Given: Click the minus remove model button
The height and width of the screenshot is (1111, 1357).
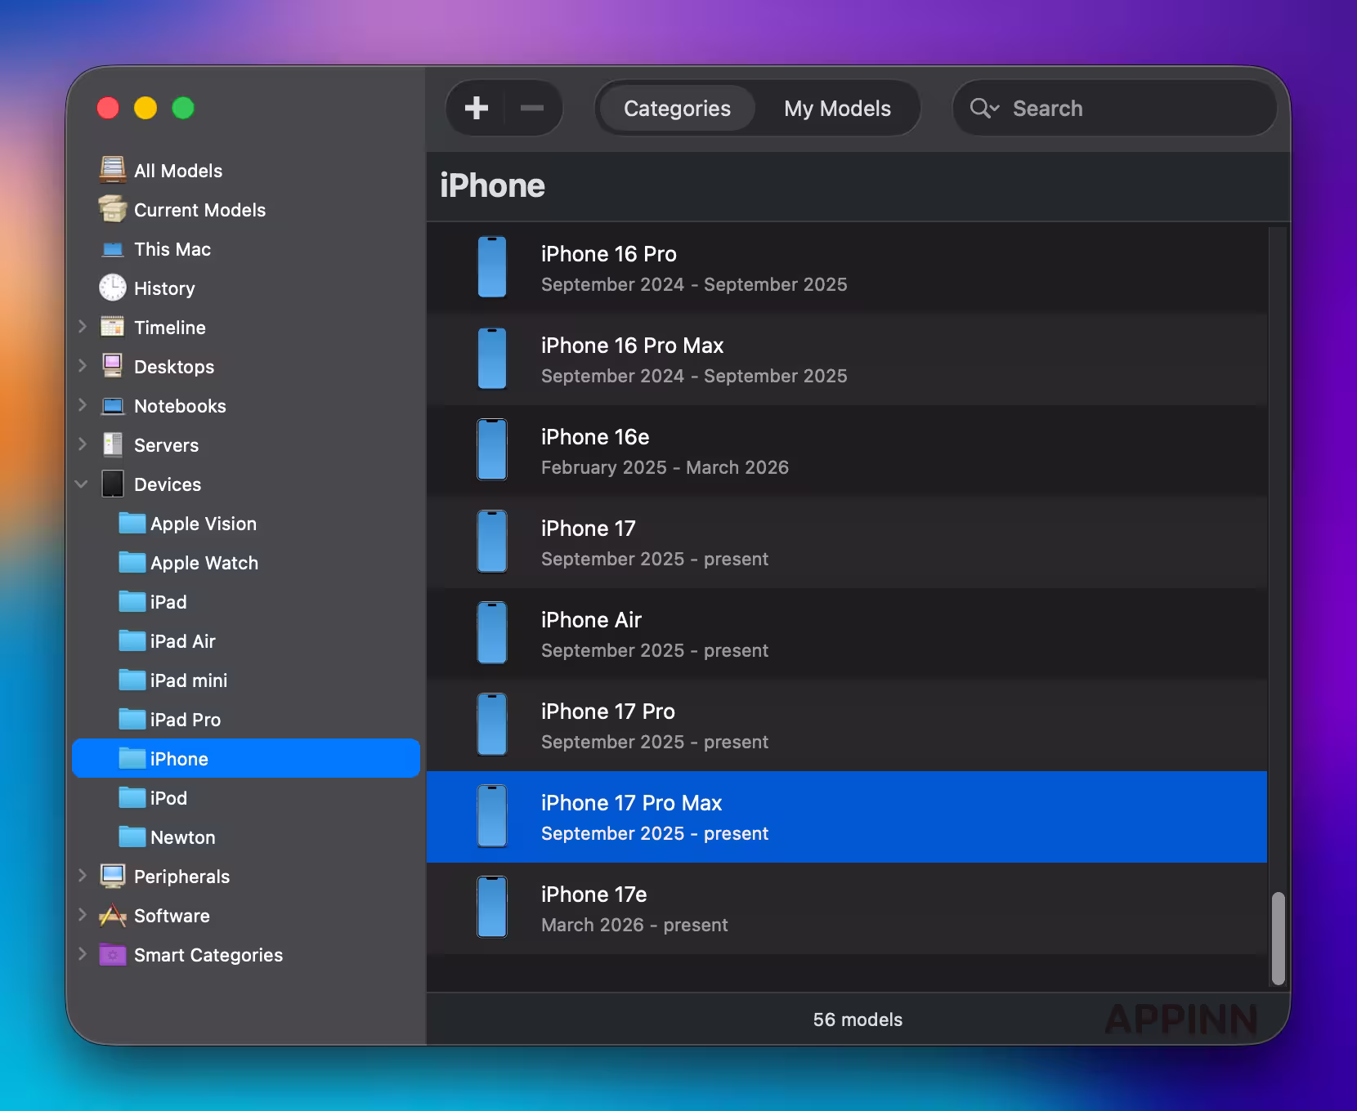Looking at the screenshot, I should point(532,109).
